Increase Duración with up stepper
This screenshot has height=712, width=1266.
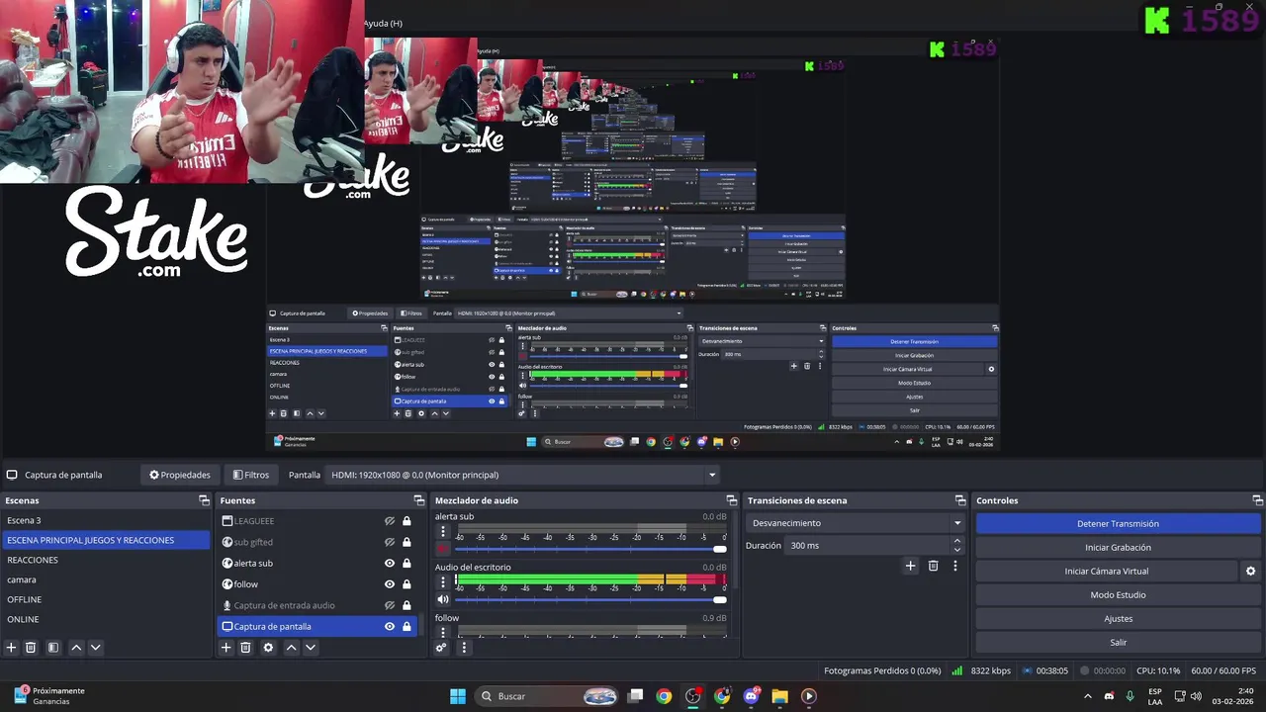point(956,541)
